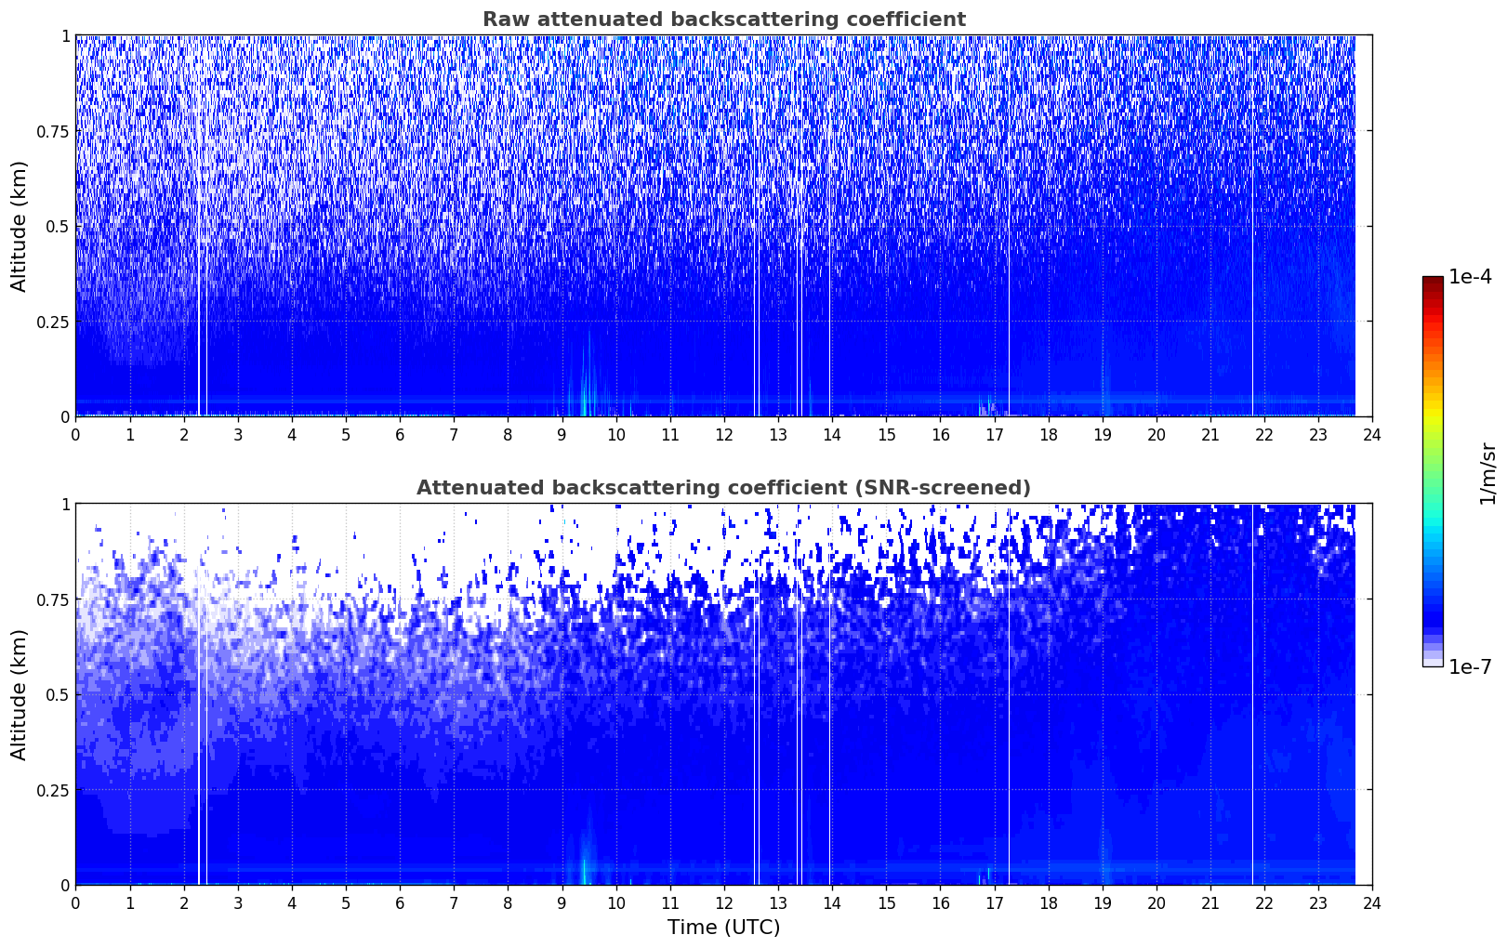Click inside the raw backscattering plot area
1507x948 pixels.
pyautogui.click(x=723, y=226)
